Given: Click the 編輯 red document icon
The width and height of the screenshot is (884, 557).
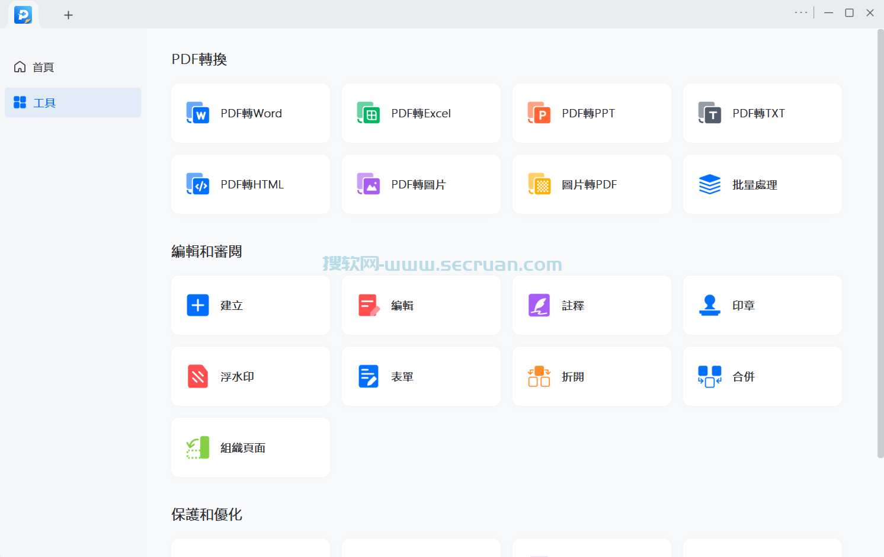Looking at the screenshot, I should [369, 305].
